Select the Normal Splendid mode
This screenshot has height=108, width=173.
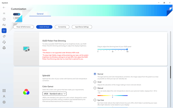click(x=95, y=74)
